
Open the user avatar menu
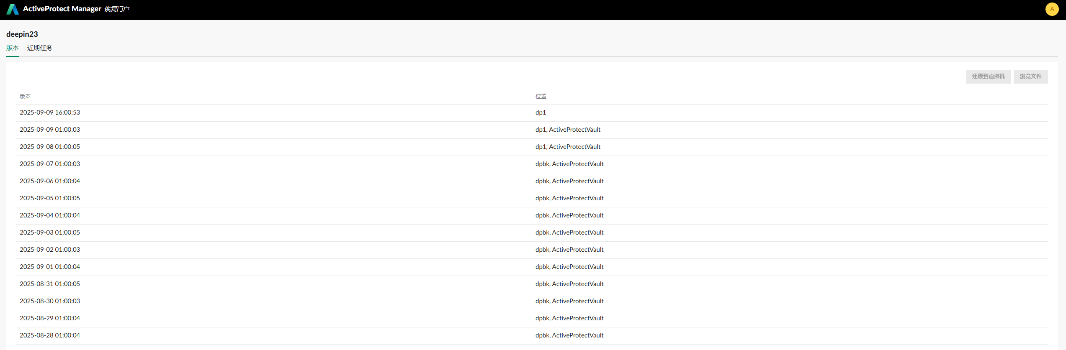(1052, 9)
